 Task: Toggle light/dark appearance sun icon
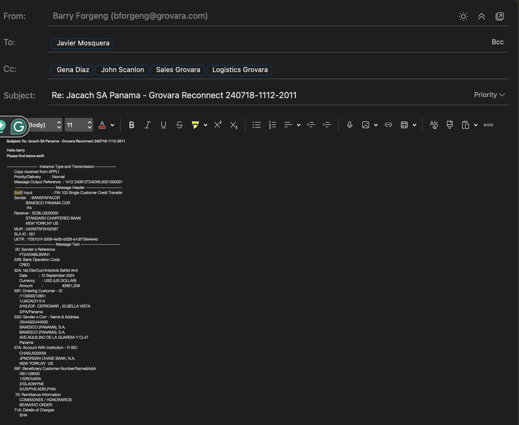pyautogui.click(x=463, y=16)
